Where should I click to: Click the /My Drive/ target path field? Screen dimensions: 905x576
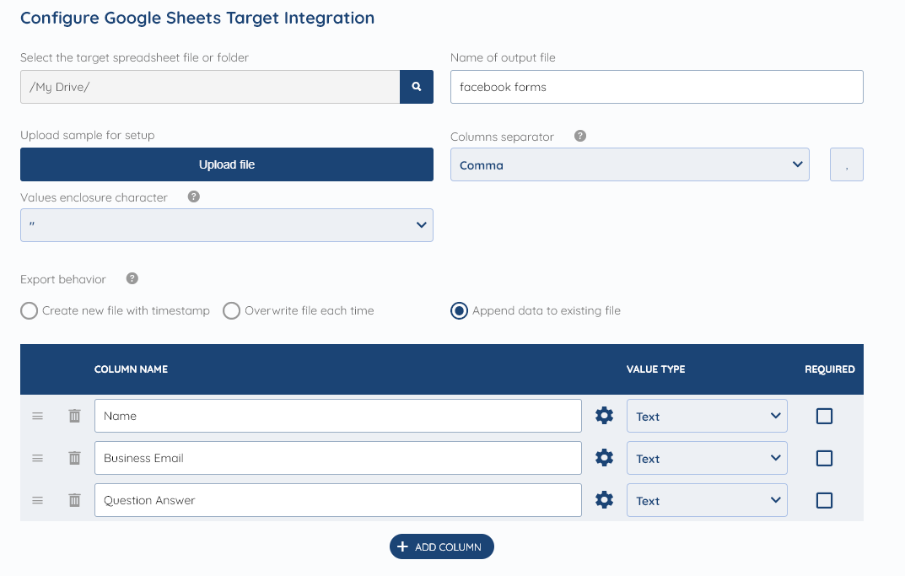[x=210, y=87]
